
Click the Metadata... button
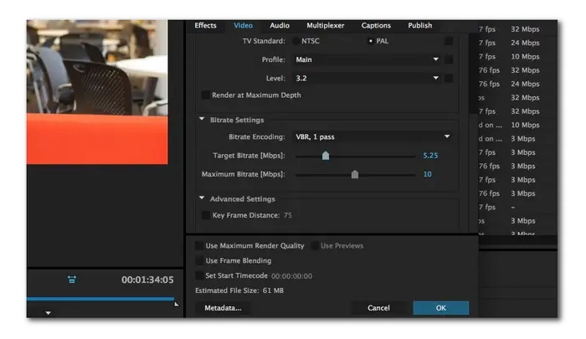(223, 308)
